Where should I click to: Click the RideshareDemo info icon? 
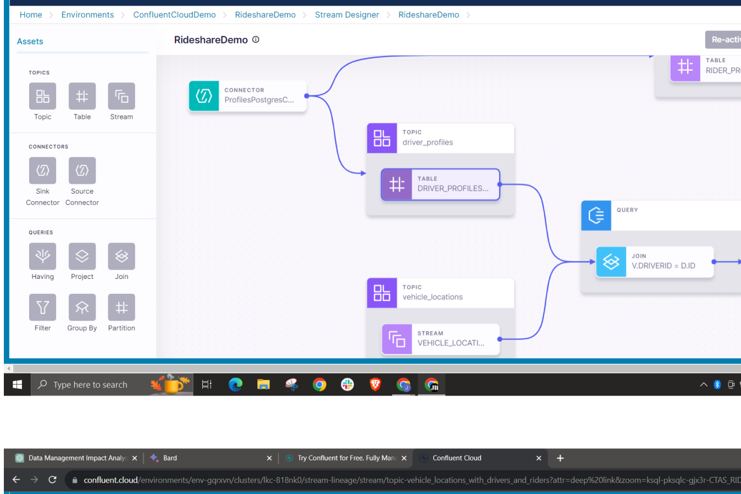tap(256, 40)
